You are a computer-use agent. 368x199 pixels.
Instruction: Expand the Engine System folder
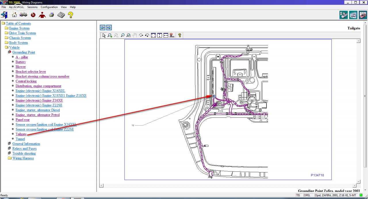click(x=6, y=28)
